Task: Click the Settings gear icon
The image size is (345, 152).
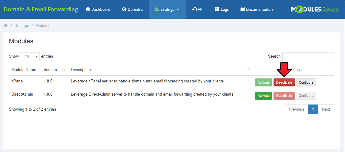Action: click(157, 9)
